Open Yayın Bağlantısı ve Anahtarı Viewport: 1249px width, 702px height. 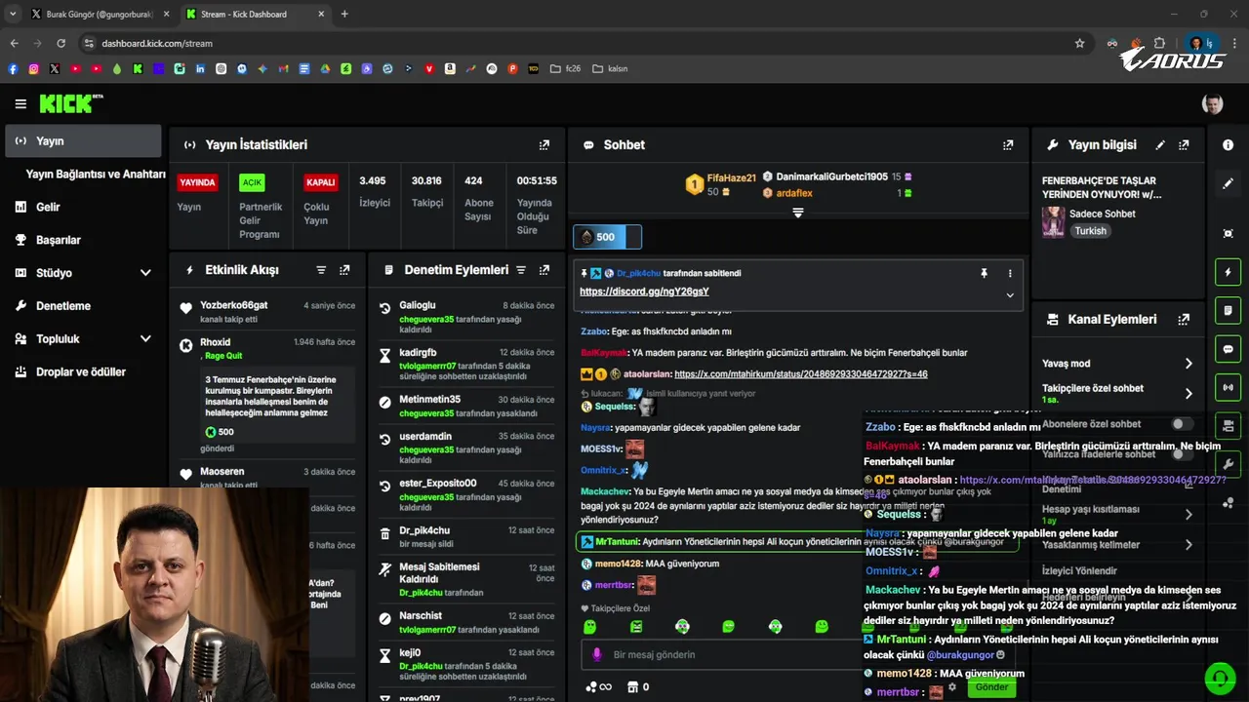(96, 175)
